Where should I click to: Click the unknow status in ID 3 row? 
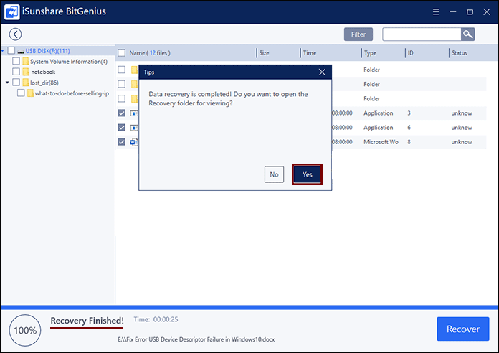pos(462,113)
